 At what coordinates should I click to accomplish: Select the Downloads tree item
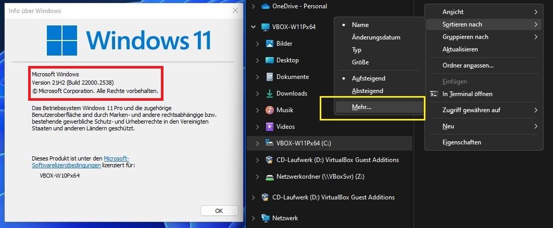tap(330, 93)
